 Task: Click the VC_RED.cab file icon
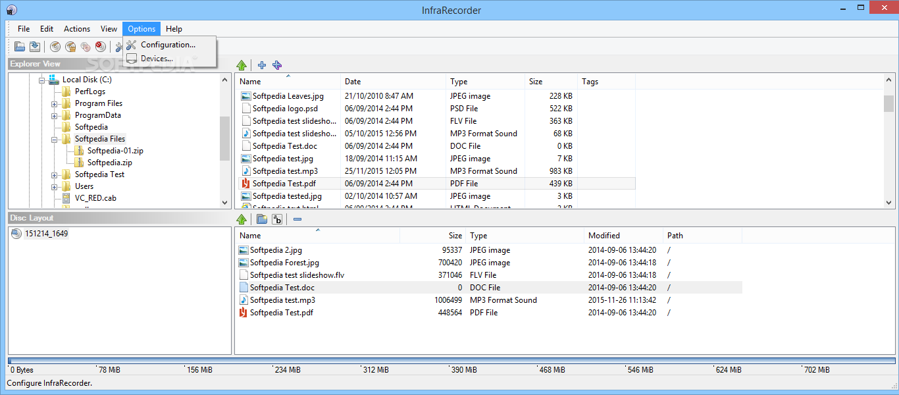click(x=66, y=197)
